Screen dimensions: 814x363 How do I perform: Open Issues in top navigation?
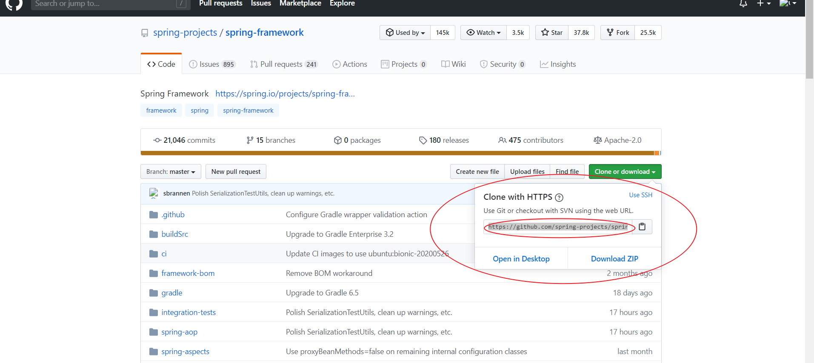point(261,3)
